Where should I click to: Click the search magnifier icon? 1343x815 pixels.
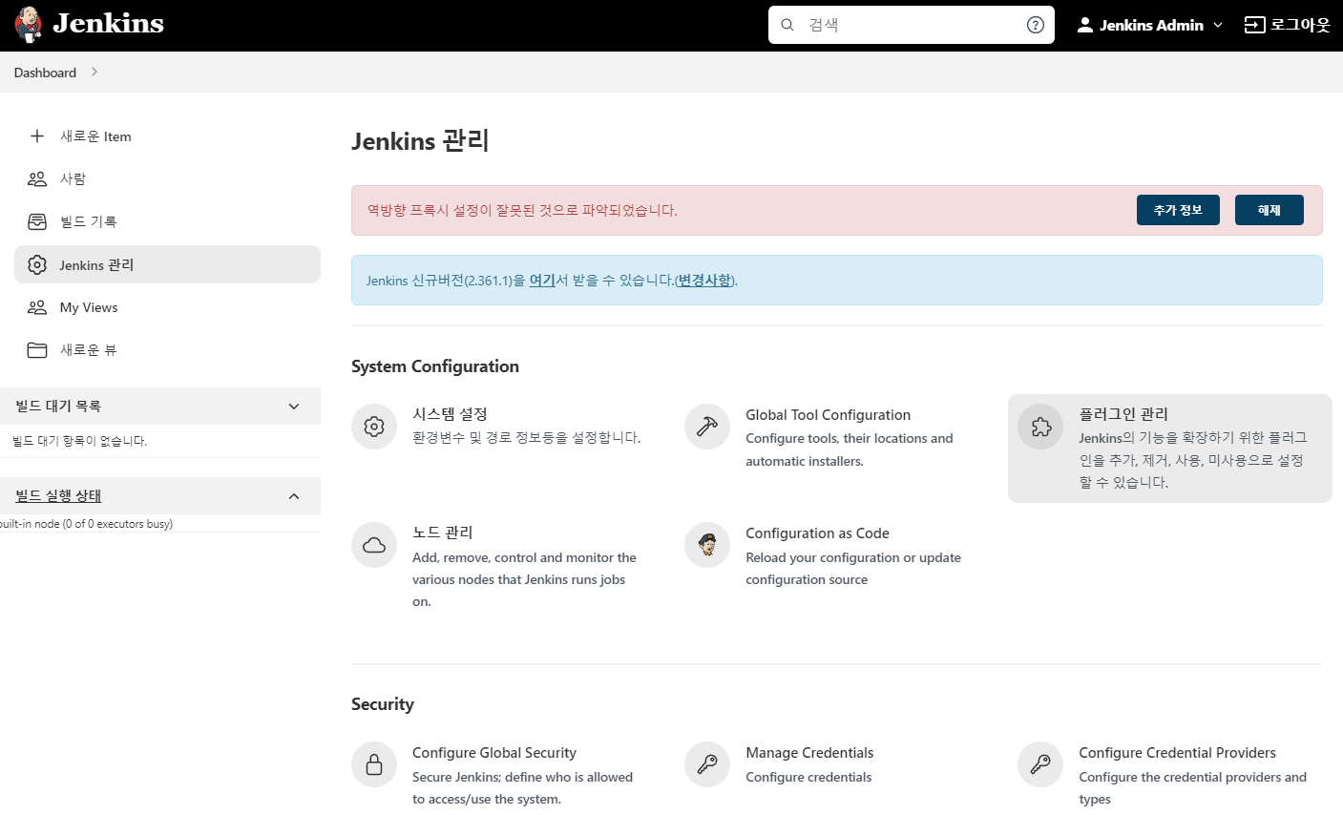click(x=787, y=25)
